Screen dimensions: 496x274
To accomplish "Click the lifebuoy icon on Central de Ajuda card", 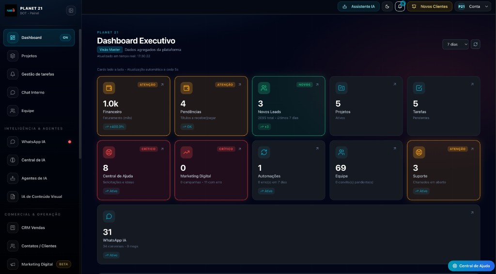I will [x=109, y=152].
